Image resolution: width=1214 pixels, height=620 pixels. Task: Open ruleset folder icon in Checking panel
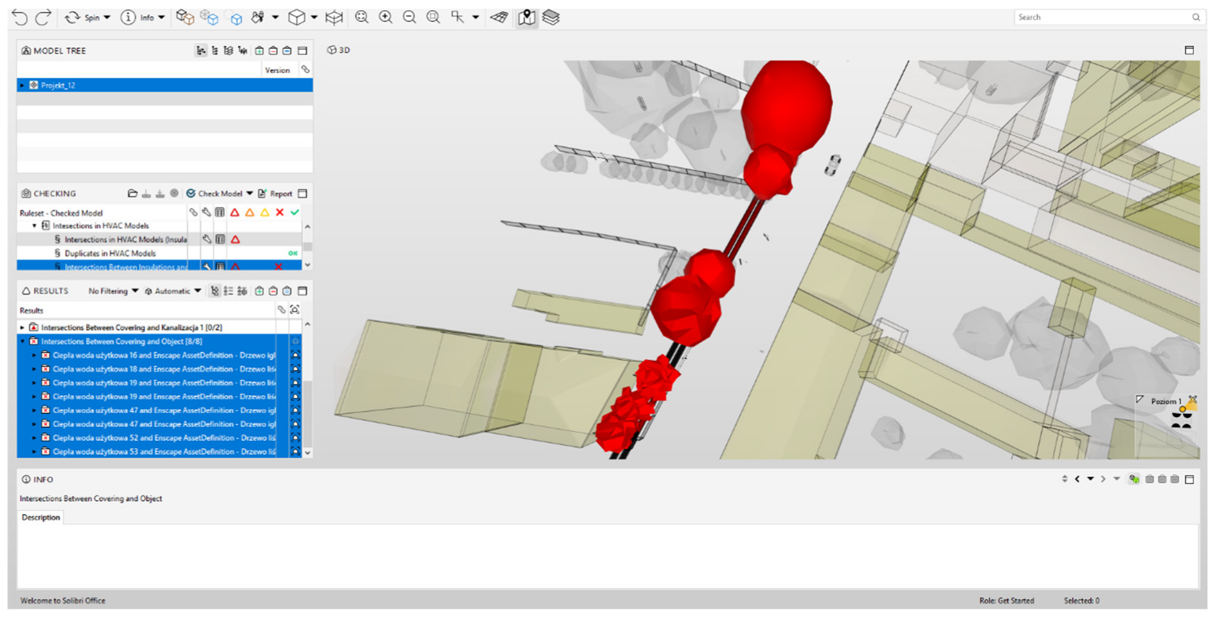[132, 194]
